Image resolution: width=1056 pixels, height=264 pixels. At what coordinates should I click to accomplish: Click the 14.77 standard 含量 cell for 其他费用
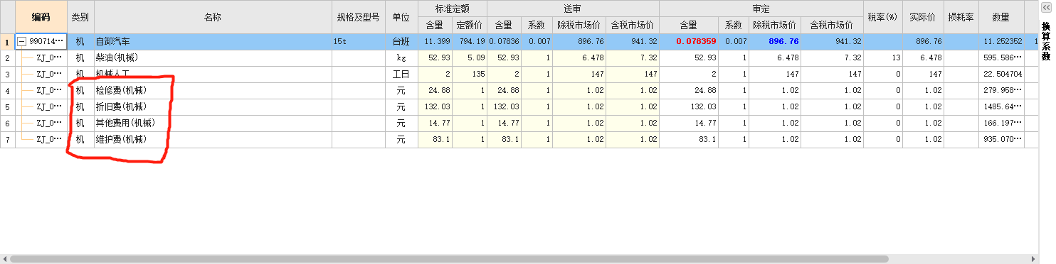click(x=435, y=123)
